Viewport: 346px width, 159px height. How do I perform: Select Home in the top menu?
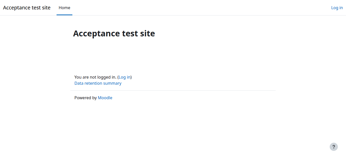coord(64,8)
